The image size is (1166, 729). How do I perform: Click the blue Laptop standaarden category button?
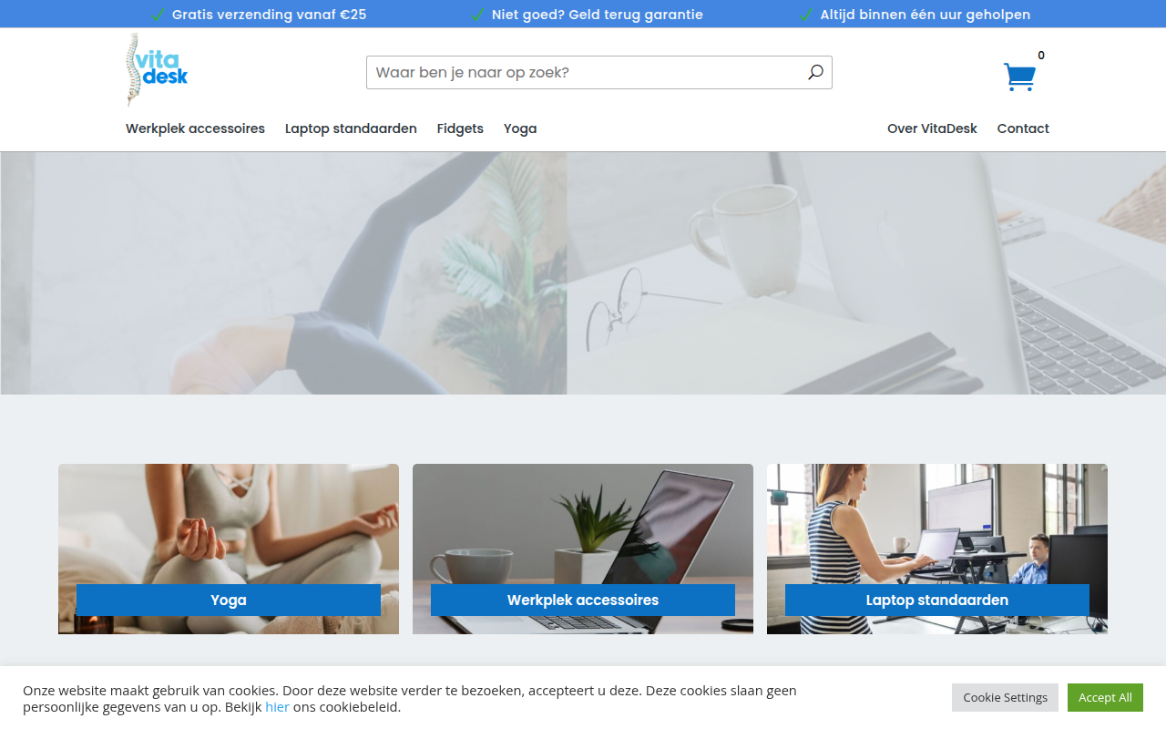coord(937,600)
